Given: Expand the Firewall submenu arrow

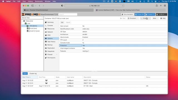Looking at the screenshot, I should 57,54.
